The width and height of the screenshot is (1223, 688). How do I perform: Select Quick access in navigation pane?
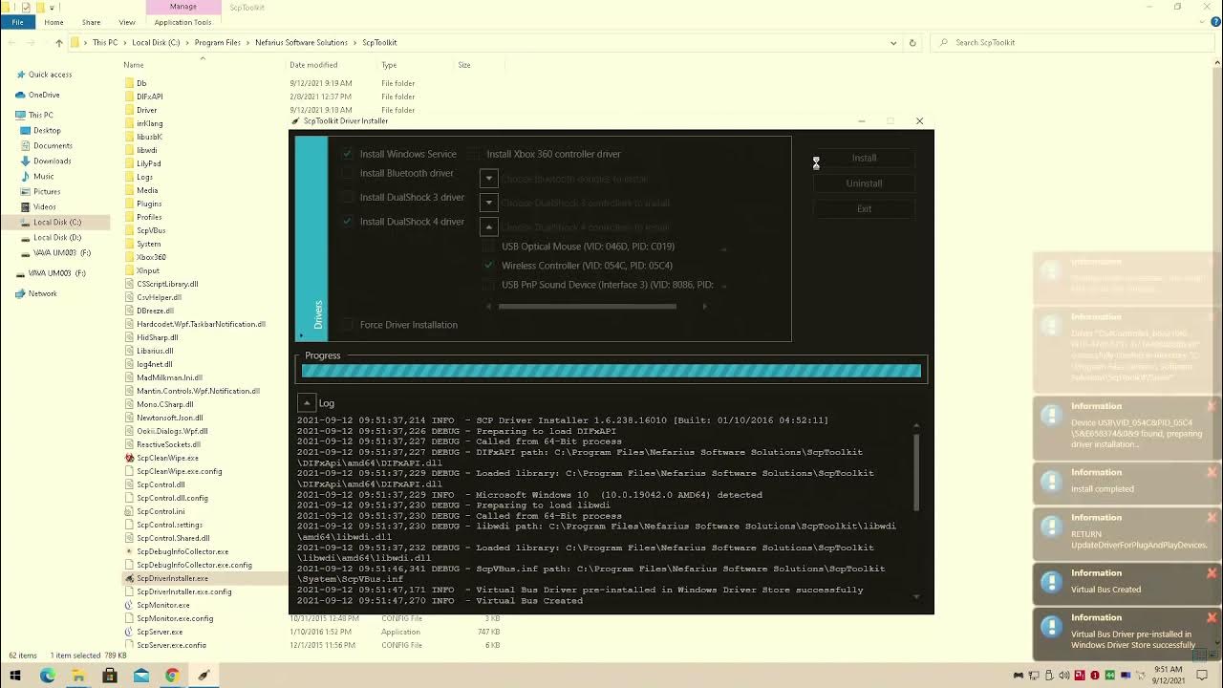tap(50, 75)
